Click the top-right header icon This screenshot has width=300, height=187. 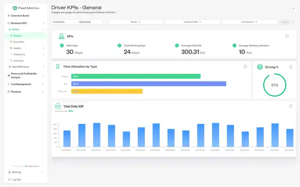[294, 8]
